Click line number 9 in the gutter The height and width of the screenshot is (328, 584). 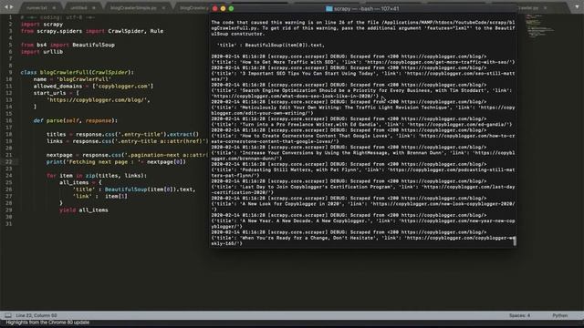click(x=10, y=72)
